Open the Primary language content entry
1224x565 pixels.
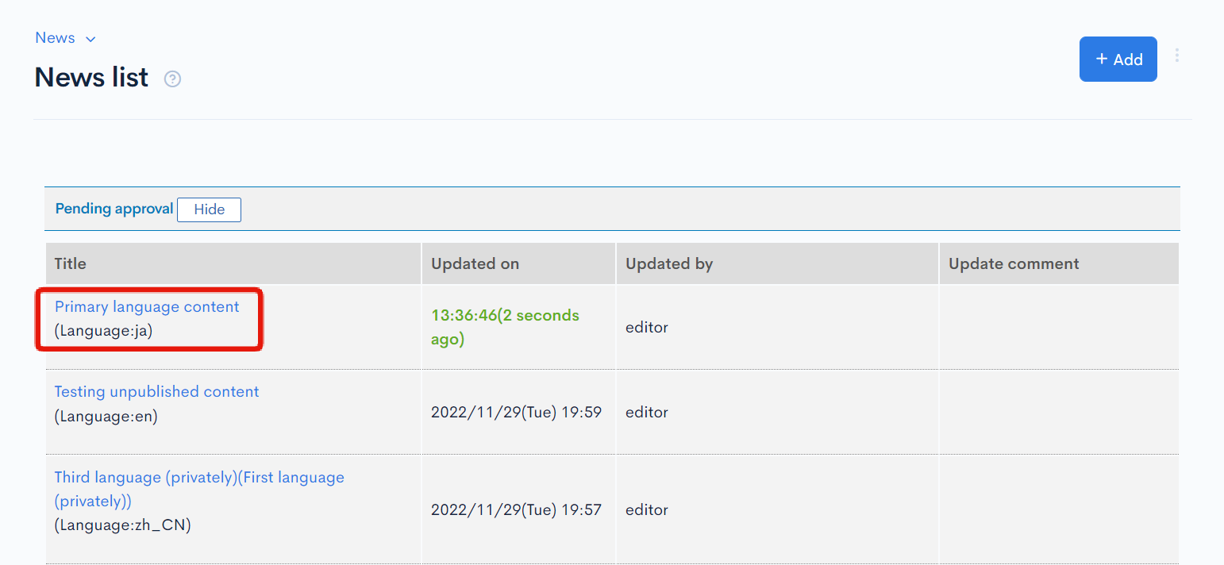(x=147, y=307)
